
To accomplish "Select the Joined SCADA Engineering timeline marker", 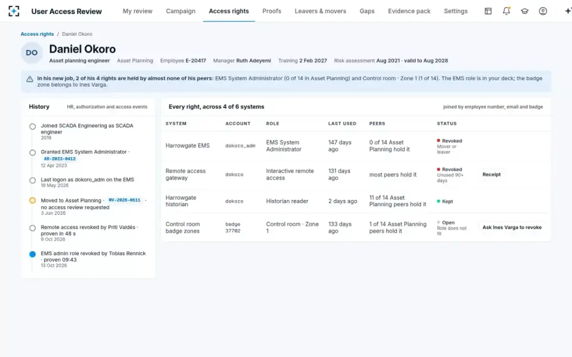I will pyautogui.click(x=32, y=127).
